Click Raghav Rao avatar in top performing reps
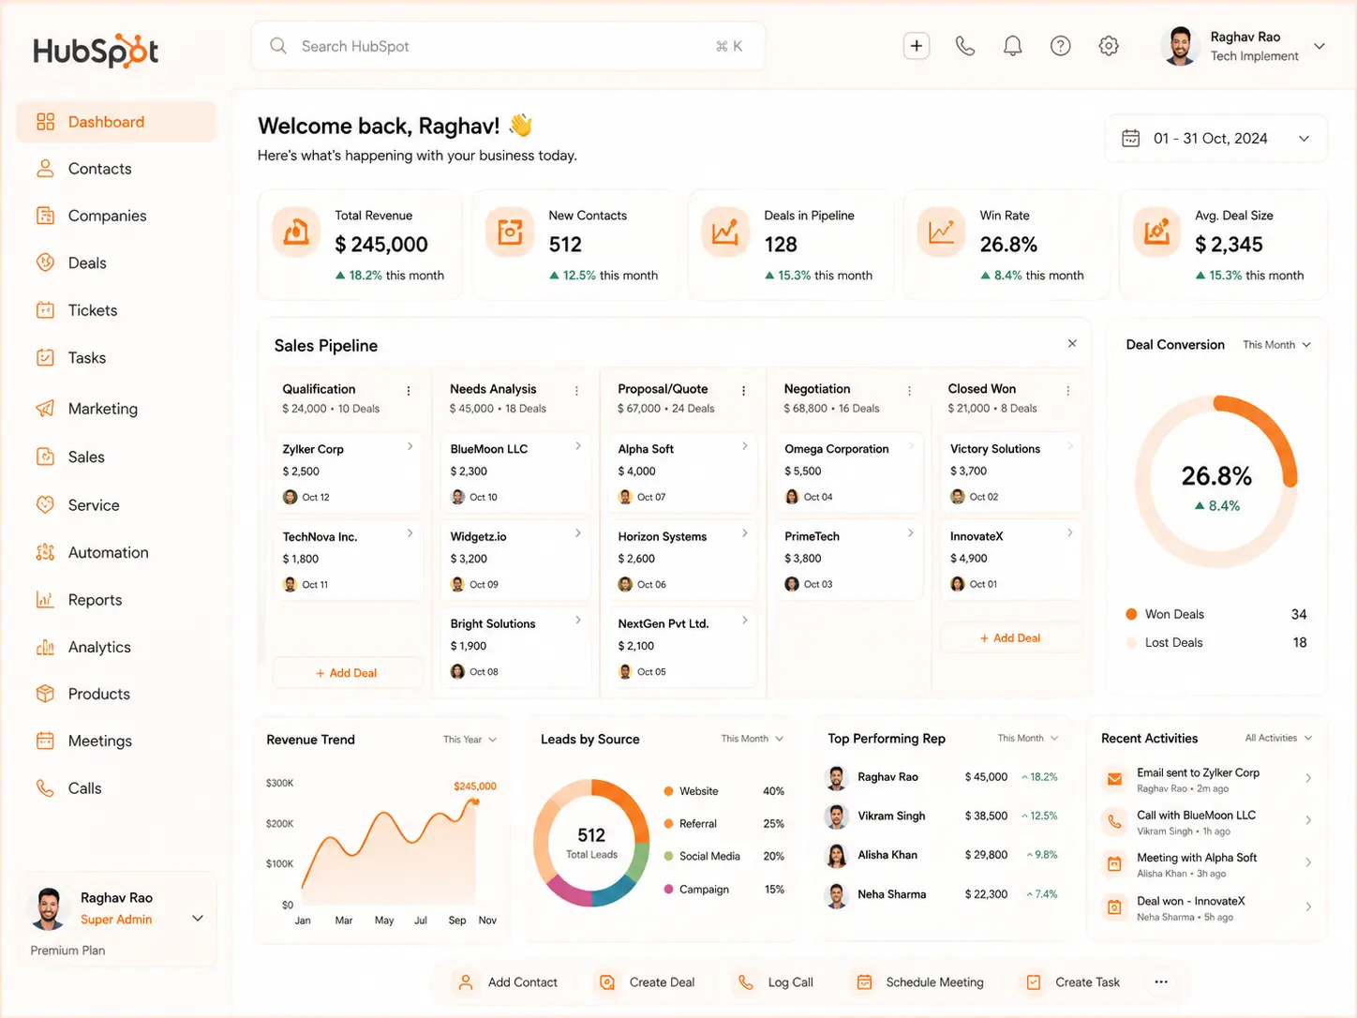The width and height of the screenshot is (1357, 1018). click(836, 777)
